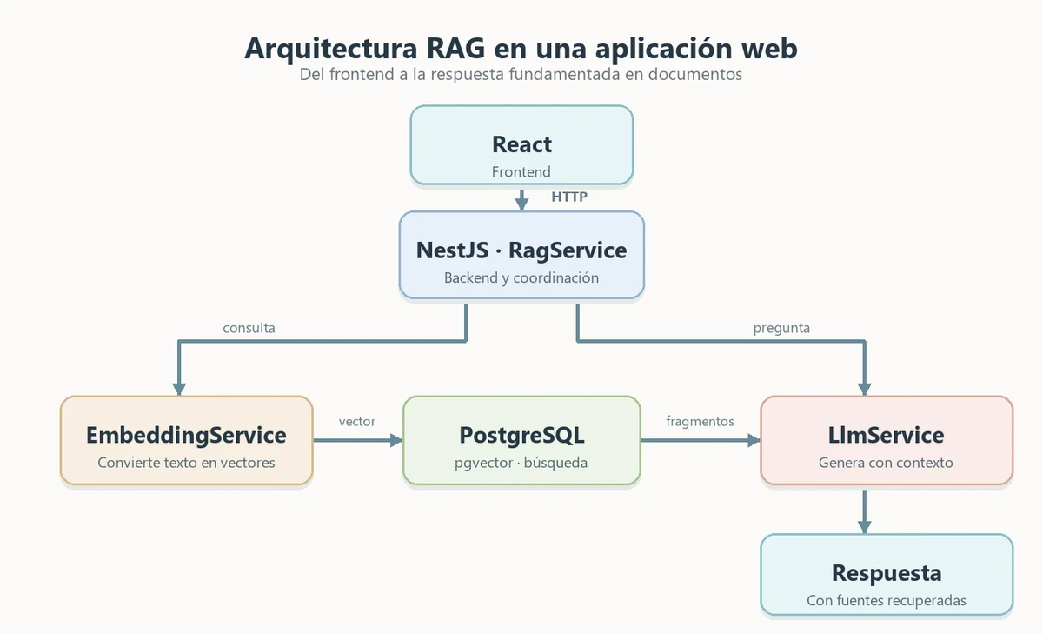The image size is (1043, 634).
Task: Click the 'pregunta' connector label
Action: point(781,328)
